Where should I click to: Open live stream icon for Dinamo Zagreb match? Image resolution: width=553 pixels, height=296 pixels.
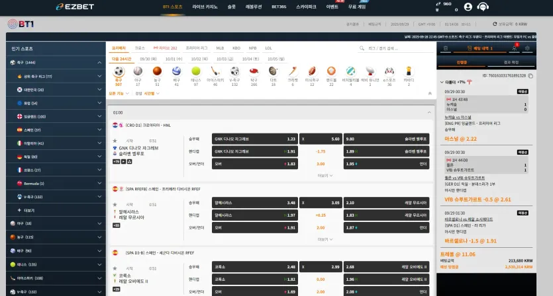pos(123,162)
